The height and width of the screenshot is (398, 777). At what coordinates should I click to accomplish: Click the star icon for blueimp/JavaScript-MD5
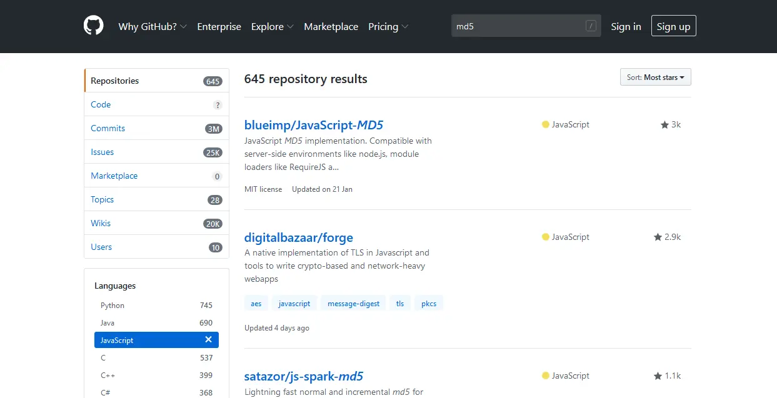[664, 125]
